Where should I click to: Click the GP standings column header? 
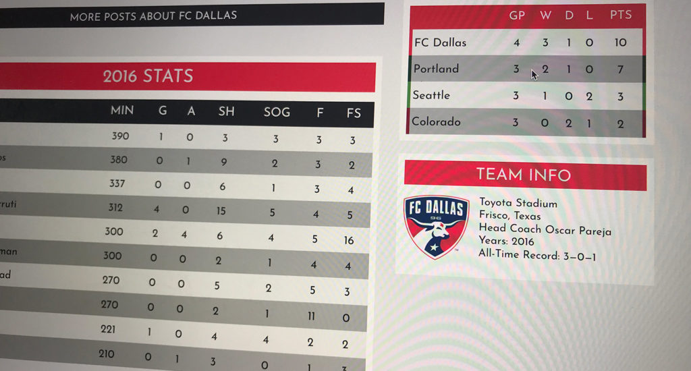pyautogui.click(x=517, y=16)
